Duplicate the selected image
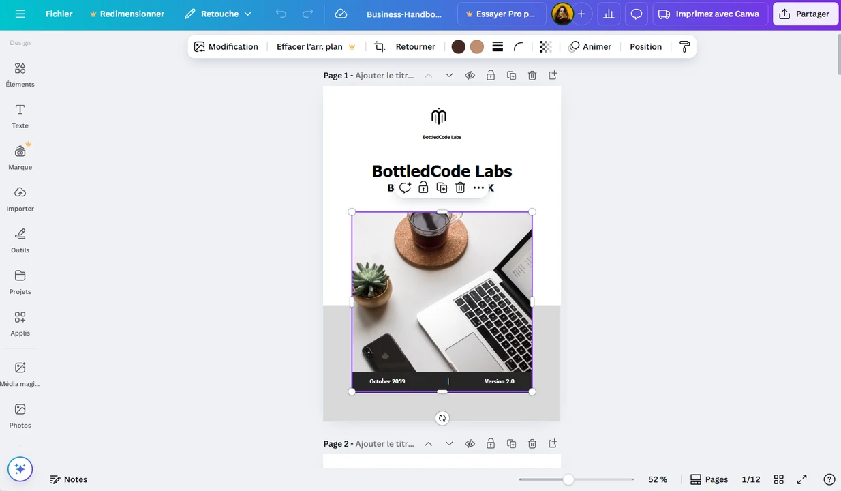Image resolution: width=841 pixels, height=491 pixels. 442,188
